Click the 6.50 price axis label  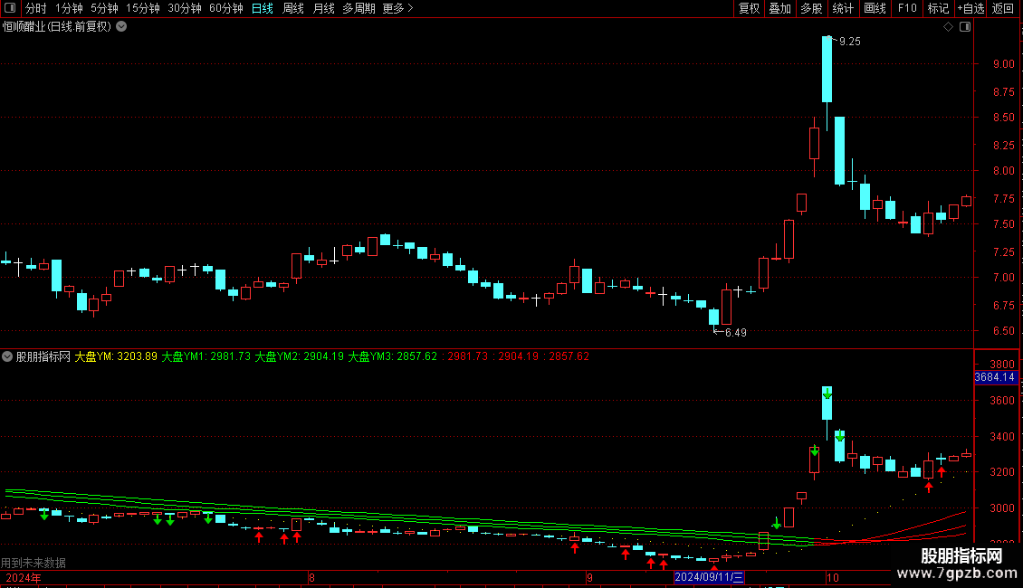(x=1004, y=331)
